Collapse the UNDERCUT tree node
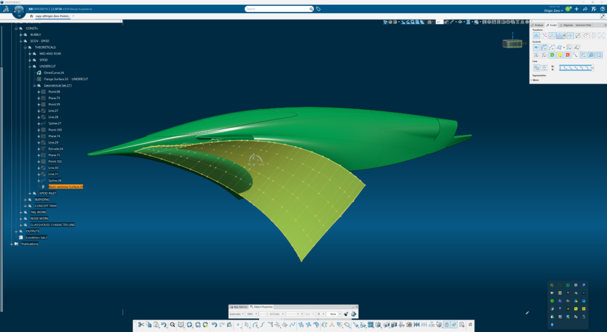Viewport: 607px width, 332px height. [x=30, y=66]
